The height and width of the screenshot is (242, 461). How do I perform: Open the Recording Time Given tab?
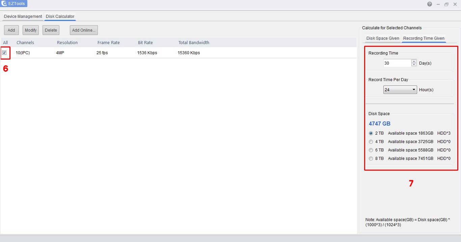pos(424,38)
